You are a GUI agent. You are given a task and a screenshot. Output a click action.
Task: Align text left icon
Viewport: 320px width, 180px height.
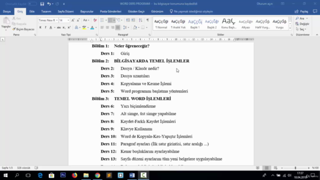(102, 27)
